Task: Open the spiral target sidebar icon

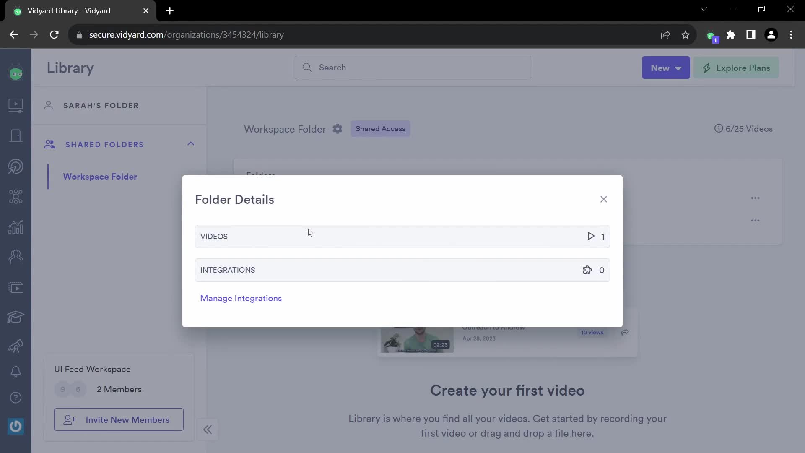Action: 16,166
